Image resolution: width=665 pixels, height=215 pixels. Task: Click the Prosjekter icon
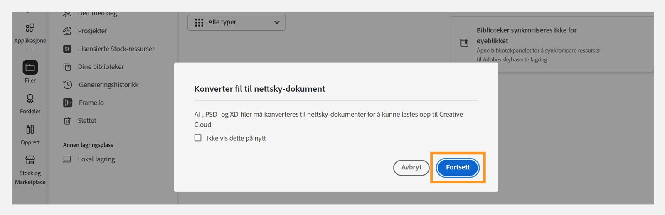[x=67, y=31]
